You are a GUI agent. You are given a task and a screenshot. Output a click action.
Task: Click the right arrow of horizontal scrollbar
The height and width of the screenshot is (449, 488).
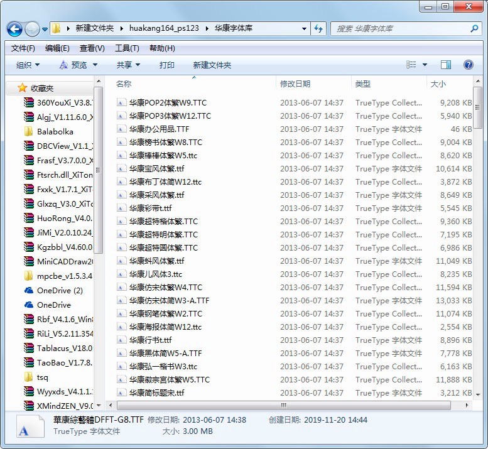(467, 405)
